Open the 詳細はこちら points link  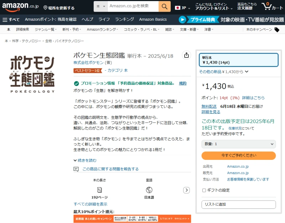coord(253,98)
